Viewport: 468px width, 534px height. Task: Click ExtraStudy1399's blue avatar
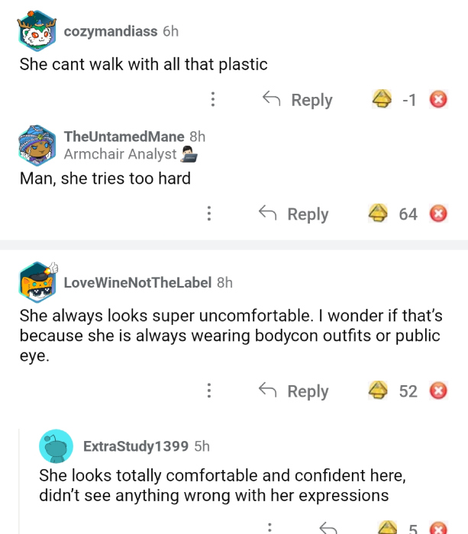pos(56,446)
